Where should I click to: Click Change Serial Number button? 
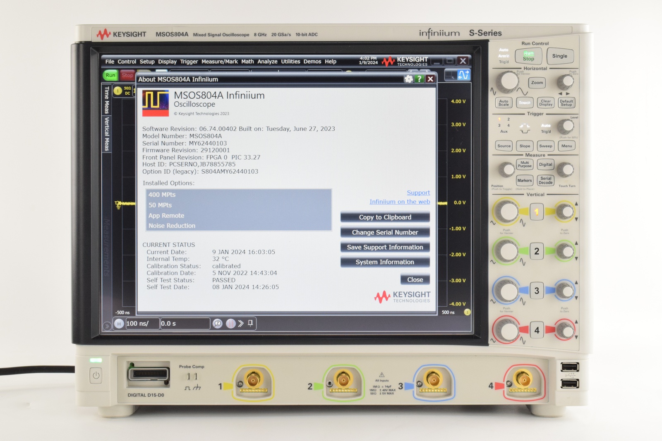385,232
